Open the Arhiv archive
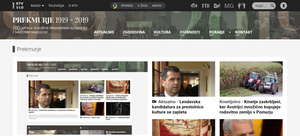Screen dimensions: 300x136 click(x=157, y=6)
